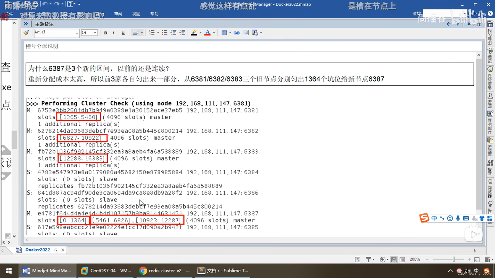Open the 视图 menu

136,14
